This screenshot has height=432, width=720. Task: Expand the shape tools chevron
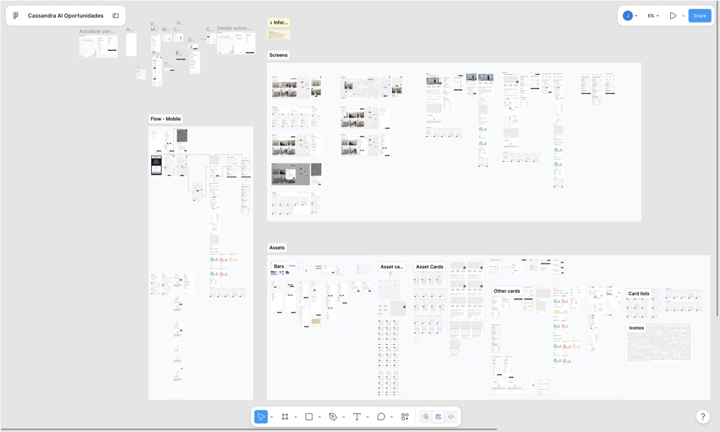[x=319, y=417]
